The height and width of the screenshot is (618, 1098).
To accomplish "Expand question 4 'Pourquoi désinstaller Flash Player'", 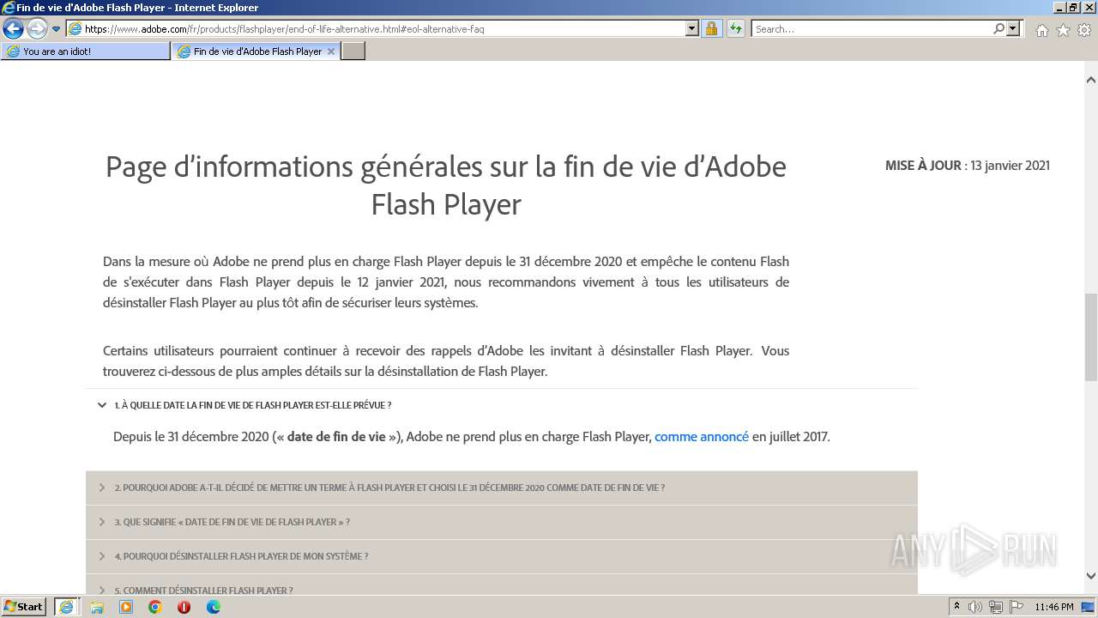I will click(502, 556).
